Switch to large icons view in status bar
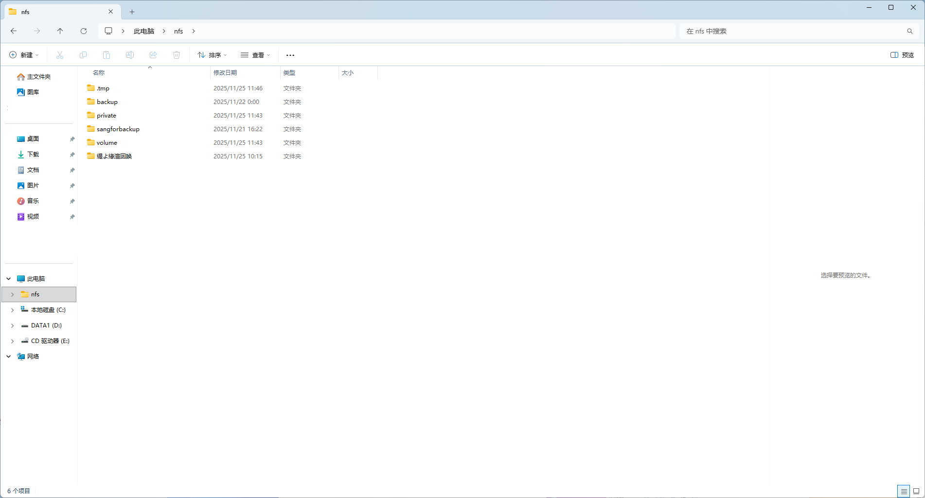Image resolution: width=925 pixels, height=498 pixels. (x=916, y=491)
